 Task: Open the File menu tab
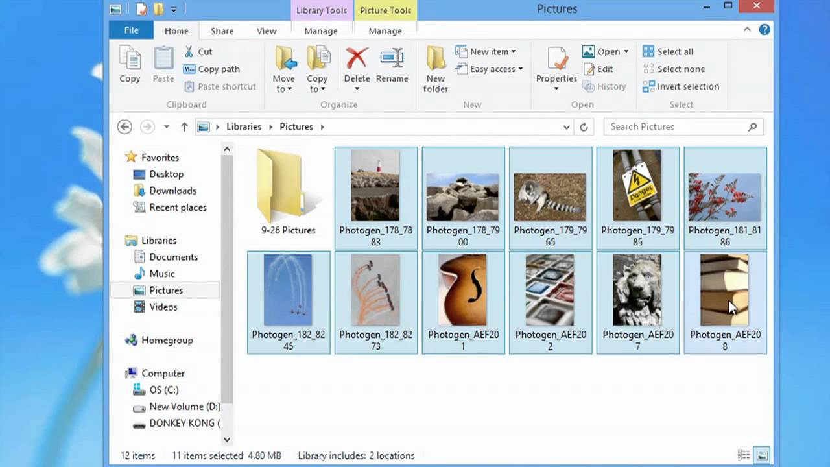(131, 30)
